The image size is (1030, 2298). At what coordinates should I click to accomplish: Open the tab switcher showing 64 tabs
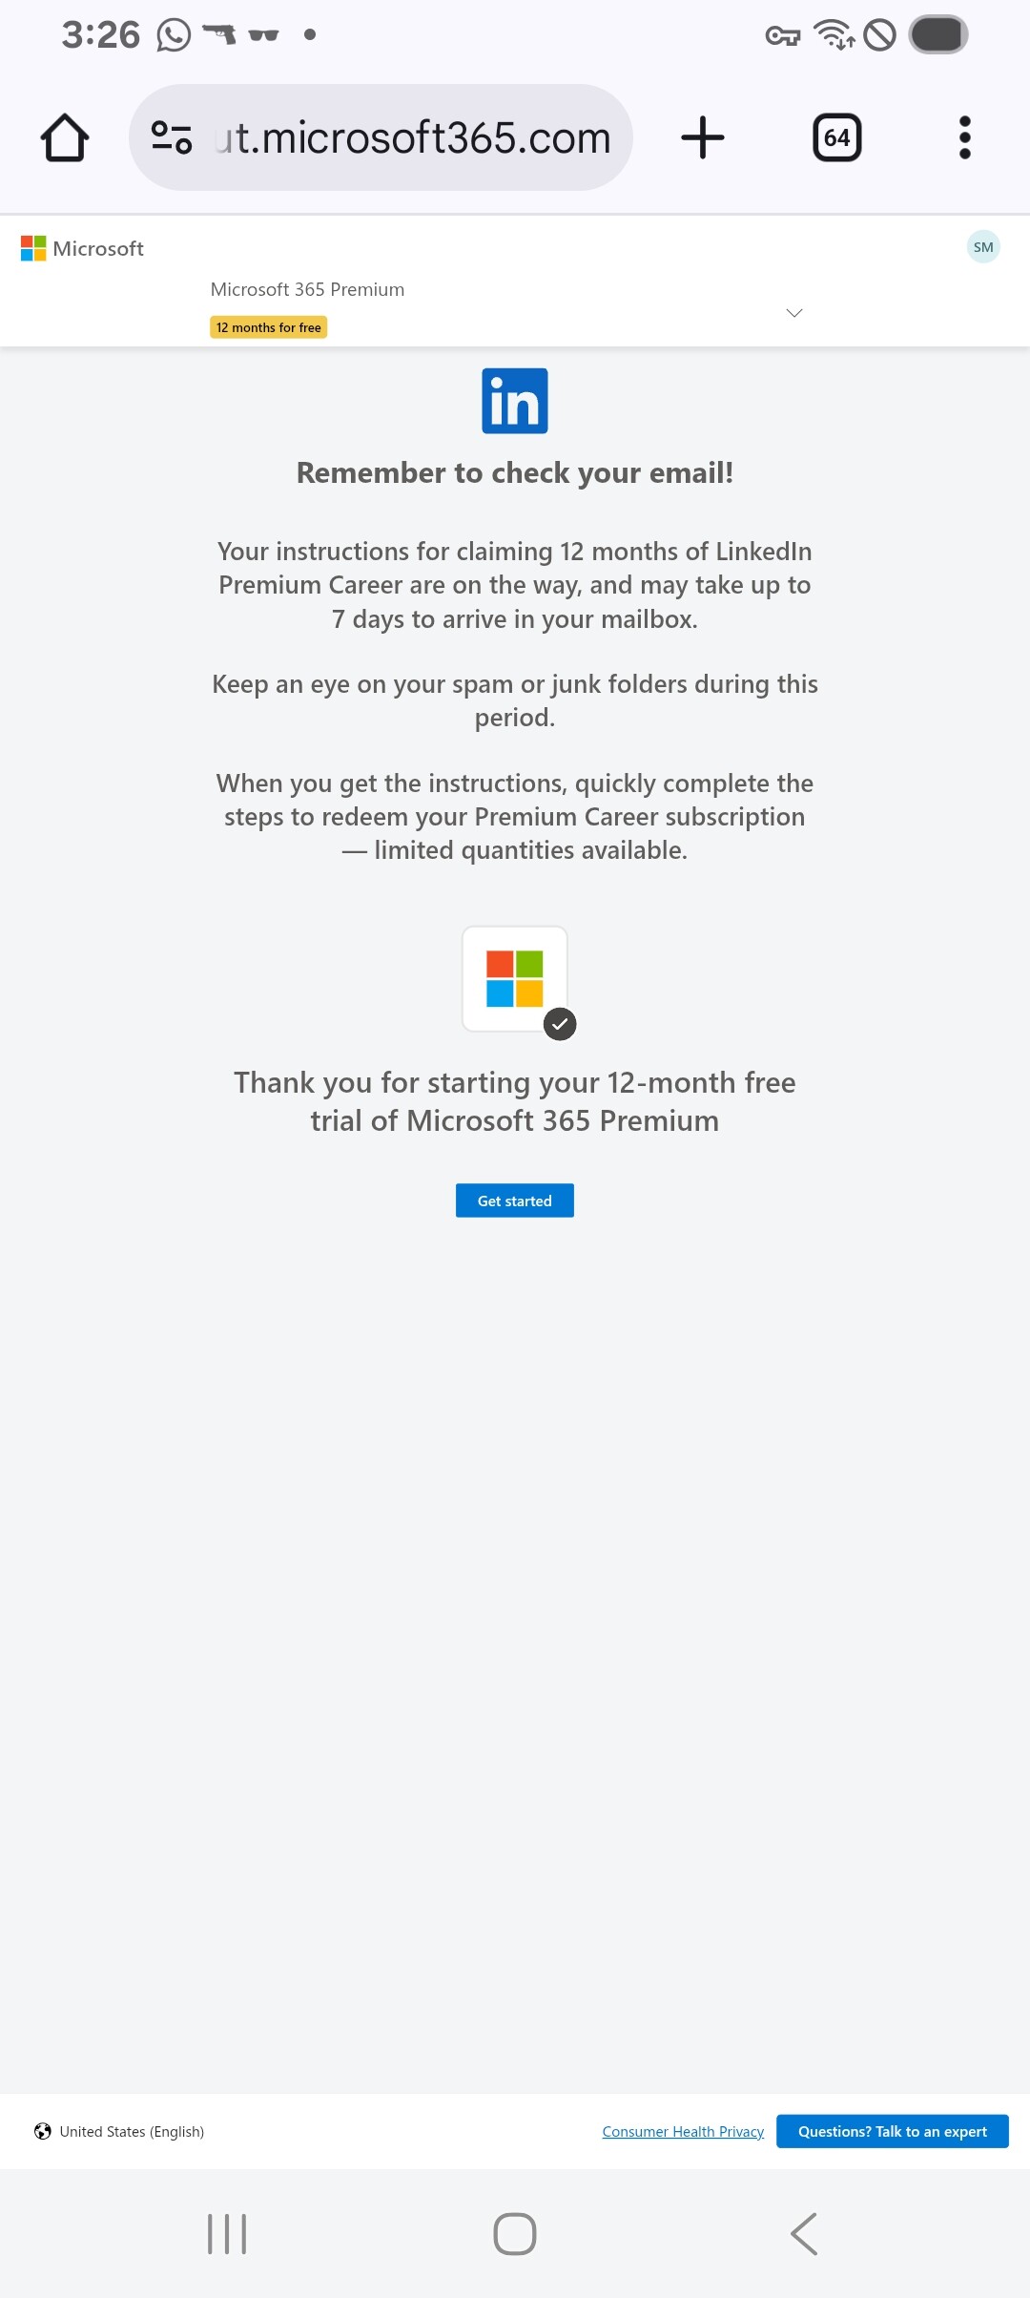836,137
